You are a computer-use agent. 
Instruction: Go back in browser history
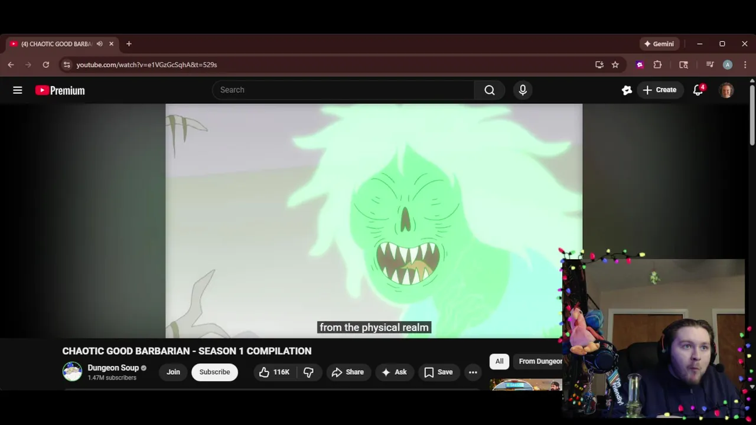11,65
